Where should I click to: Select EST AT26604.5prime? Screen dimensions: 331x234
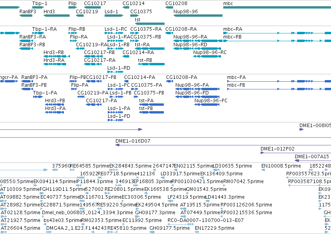tap(21, 228)
